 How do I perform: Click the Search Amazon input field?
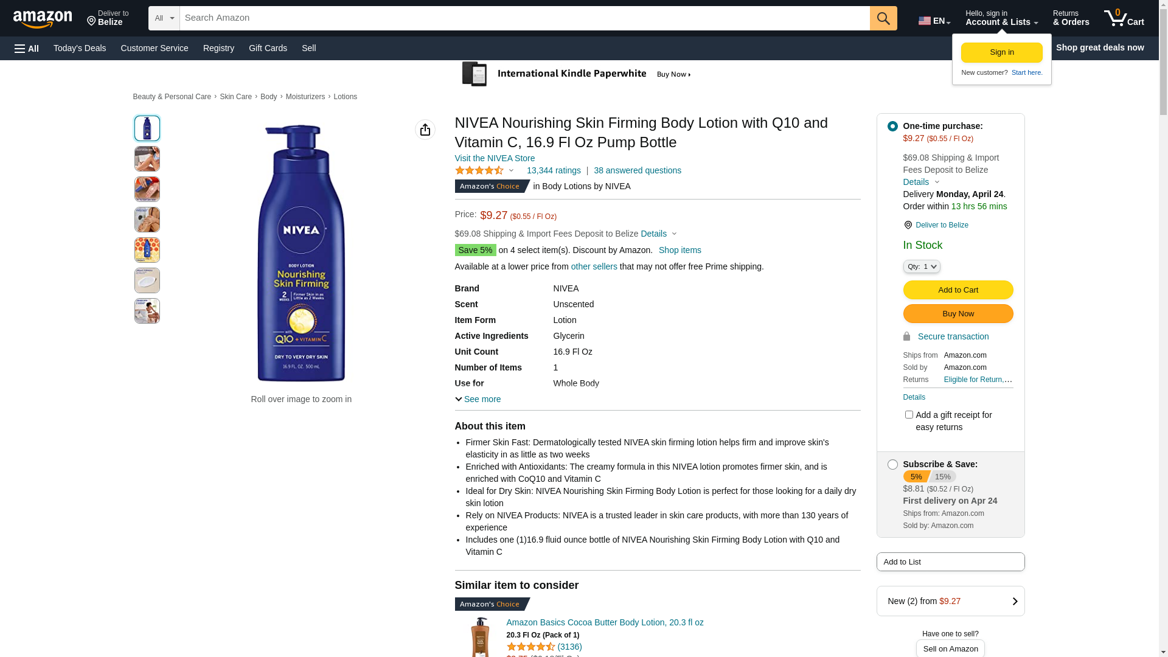click(x=524, y=18)
